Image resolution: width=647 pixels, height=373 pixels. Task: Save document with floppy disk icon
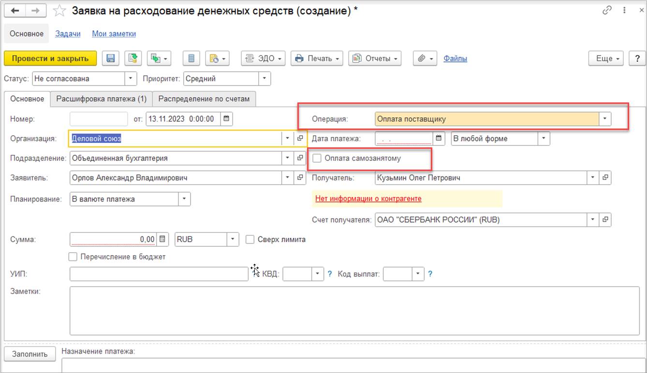point(111,58)
